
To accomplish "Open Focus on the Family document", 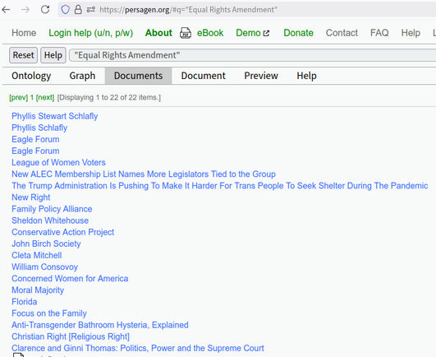I will 49,313.
